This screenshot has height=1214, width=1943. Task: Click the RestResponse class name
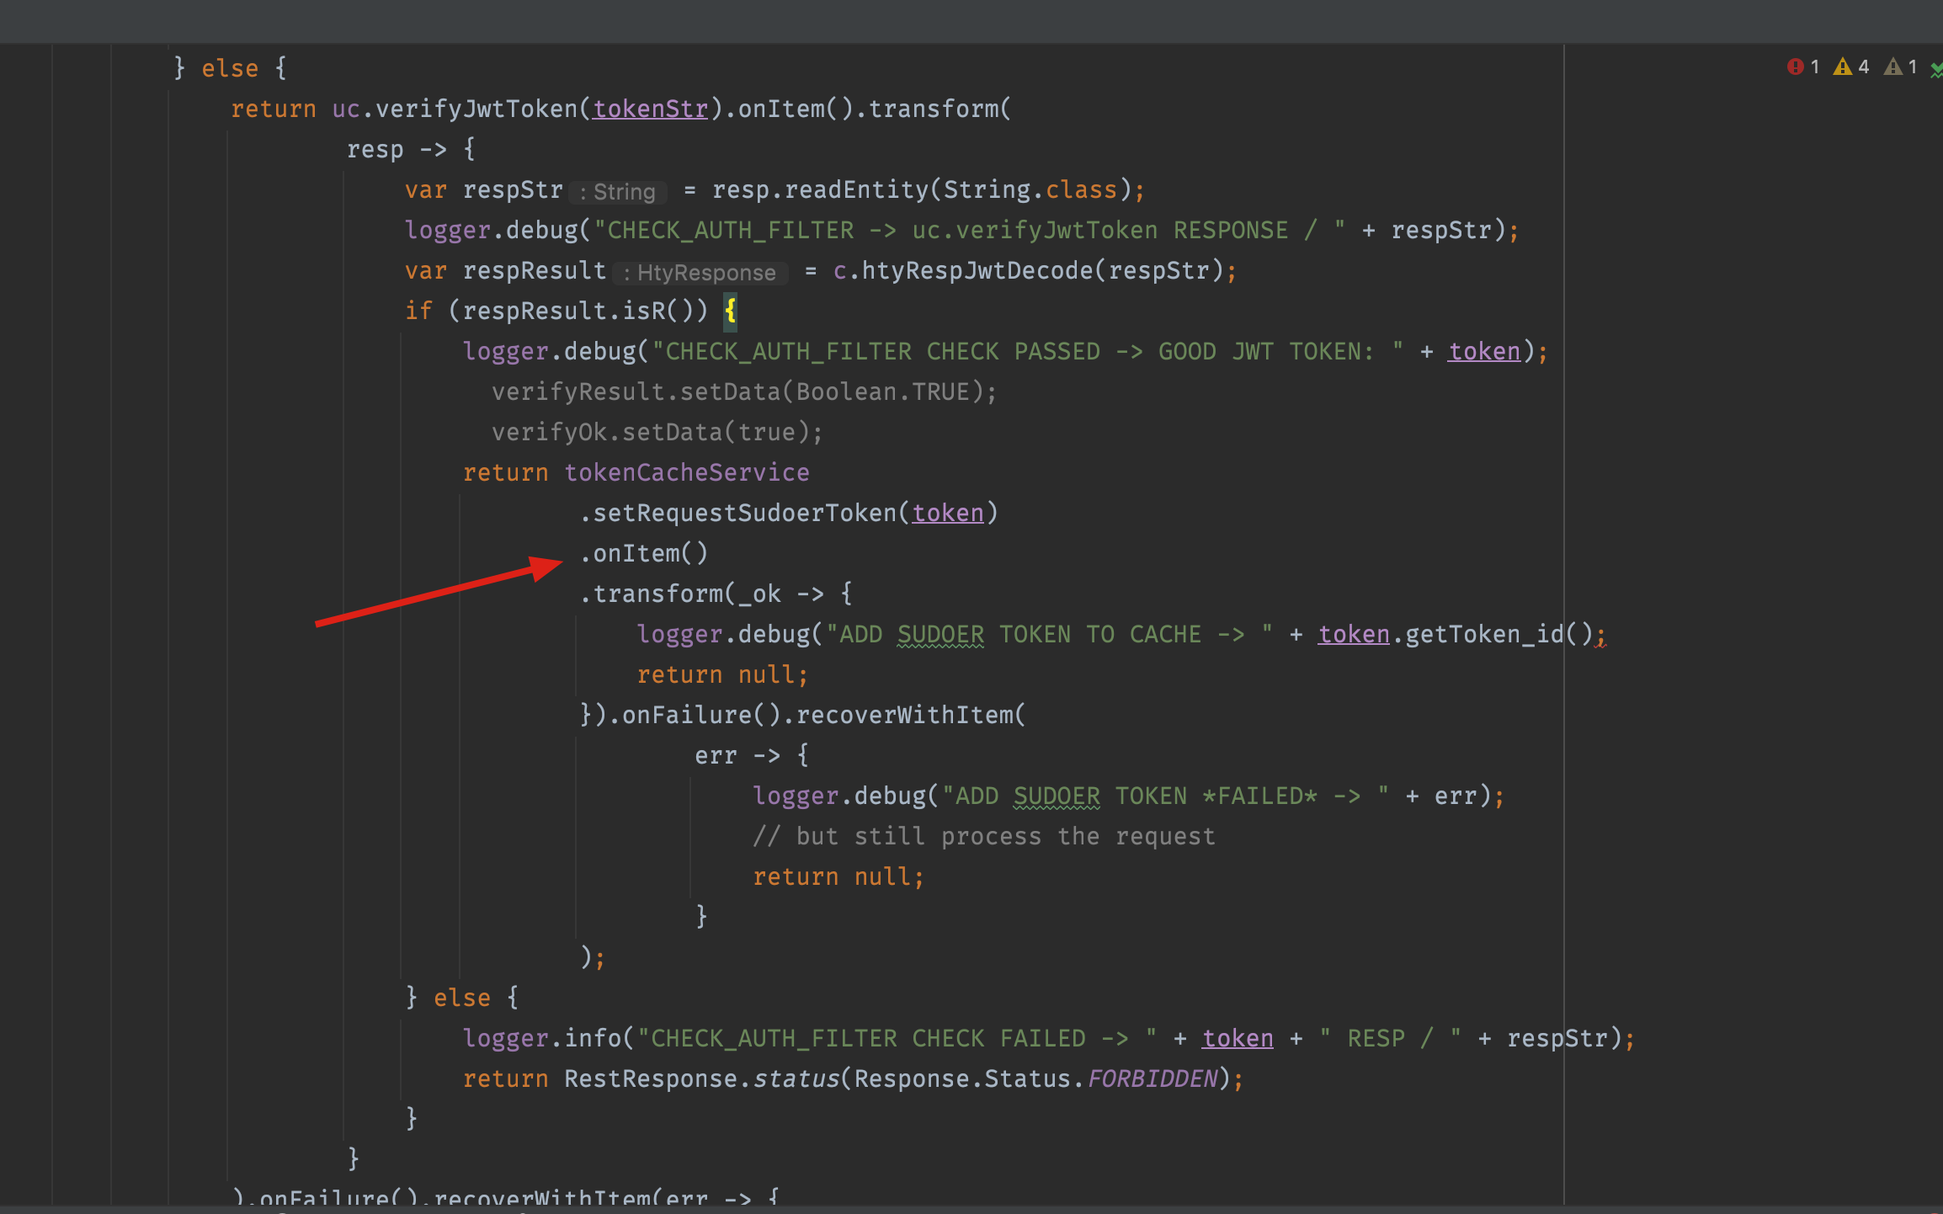650,1079
